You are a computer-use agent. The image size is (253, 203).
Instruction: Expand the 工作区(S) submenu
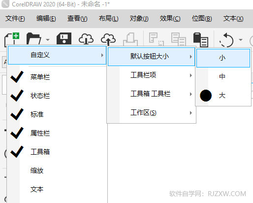tap(151, 113)
